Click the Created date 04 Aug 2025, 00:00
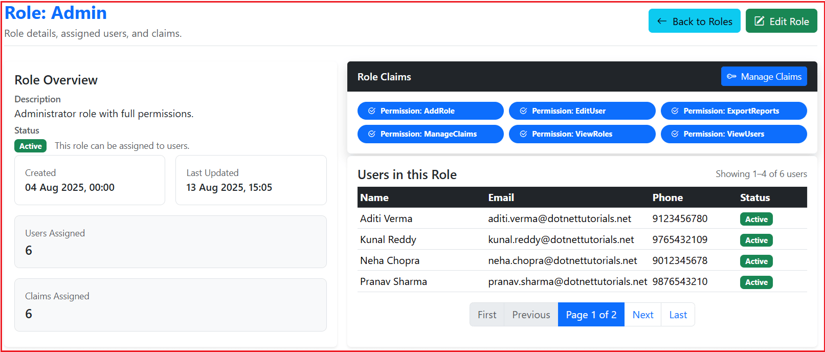This screenshot has height=352, width=825. click(x=70, y=187)
